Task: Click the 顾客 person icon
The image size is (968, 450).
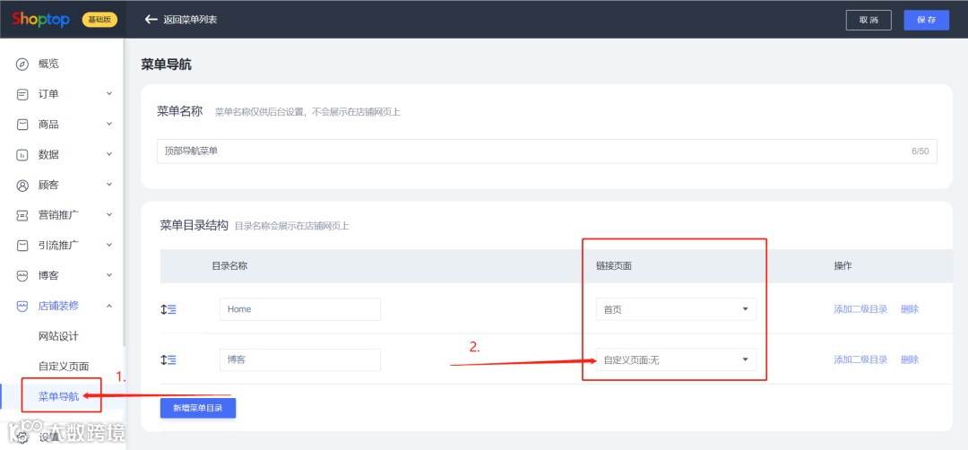Action: [22, 186]
